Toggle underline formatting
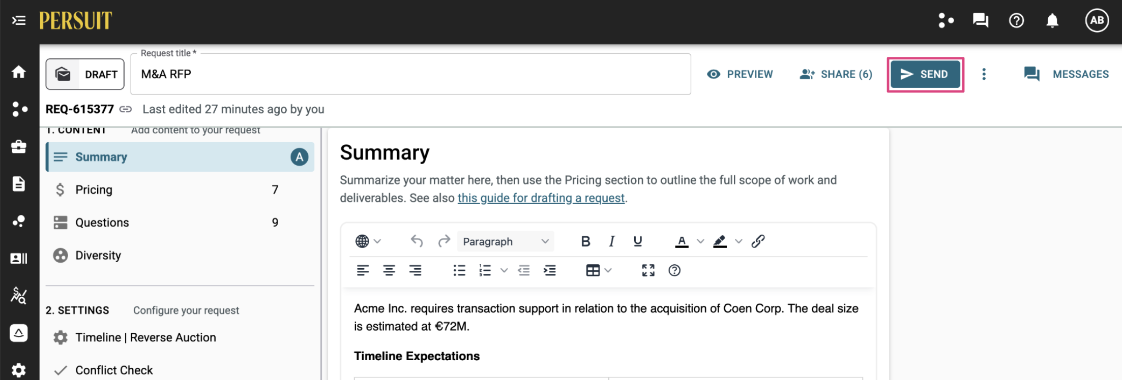Viewport: 1122px width, 380px height. pyautogui.click(x=637, y=241)
